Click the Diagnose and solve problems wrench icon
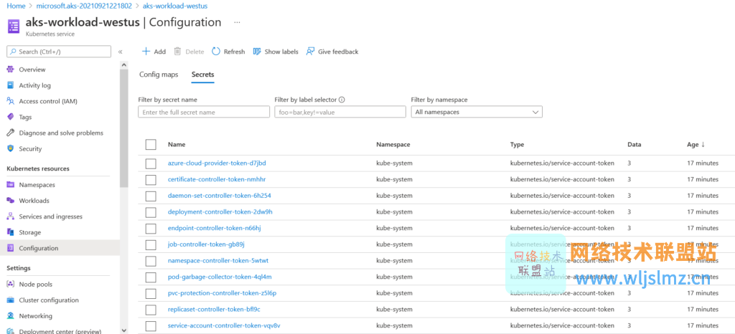Screen dimensions: 735x334 pyautogui.click(x=10, y=133)
